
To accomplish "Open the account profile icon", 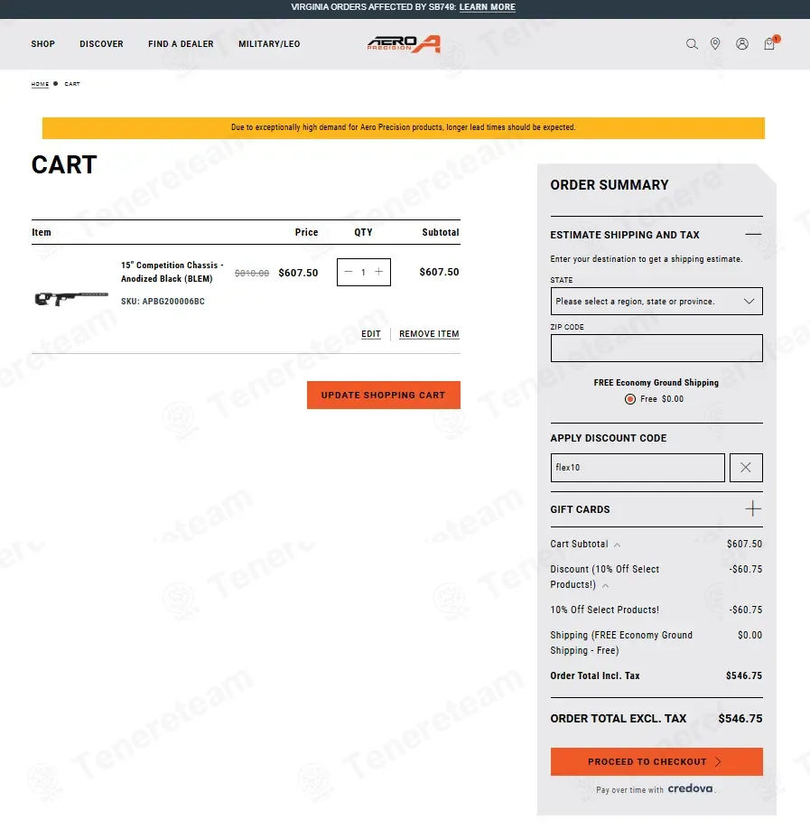I will (x=742, y=44).
